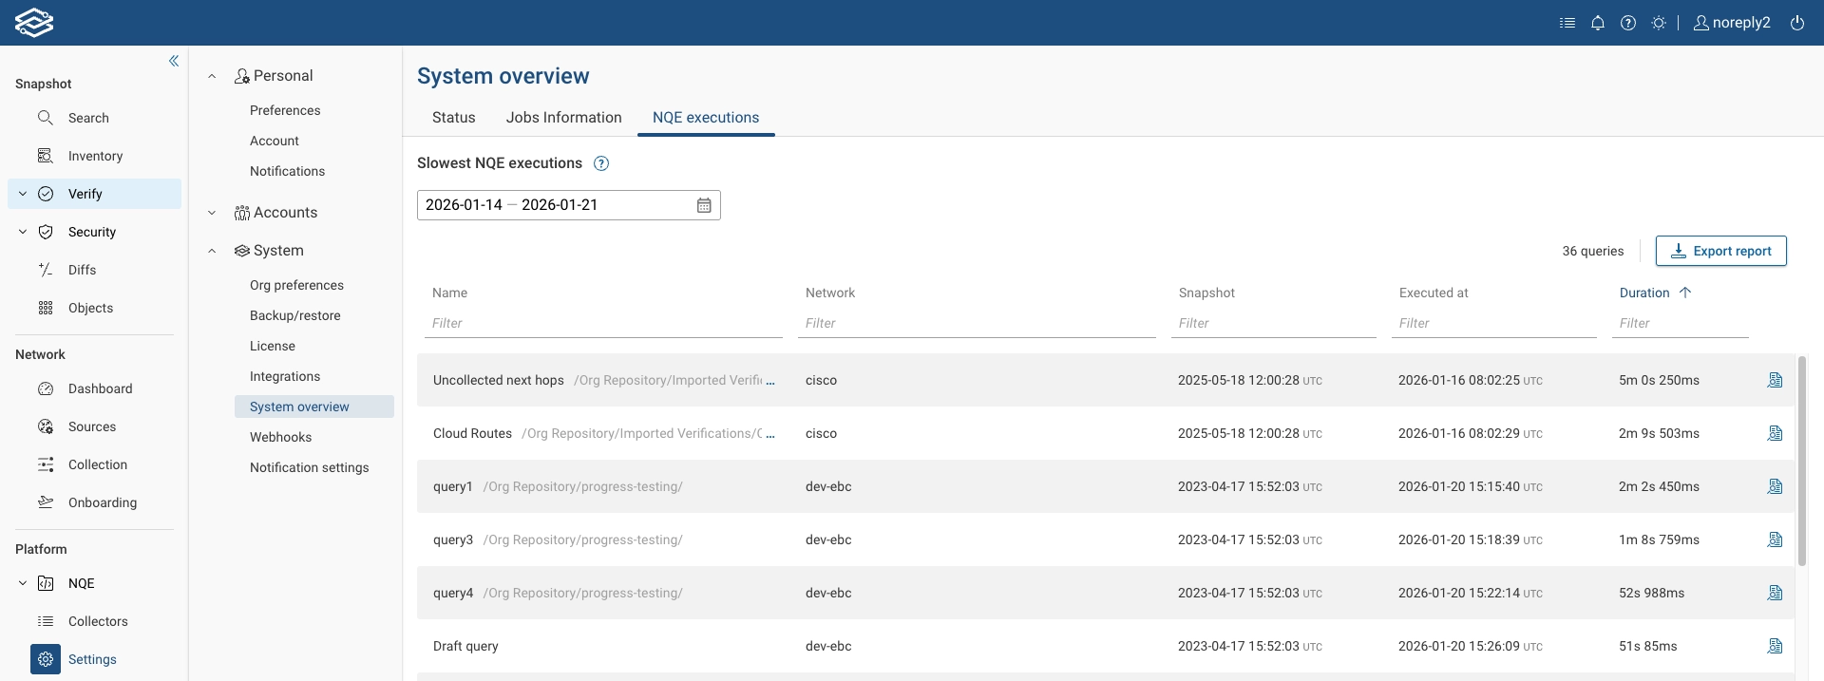Expand the Accounts section

click(x=212, y=213)
